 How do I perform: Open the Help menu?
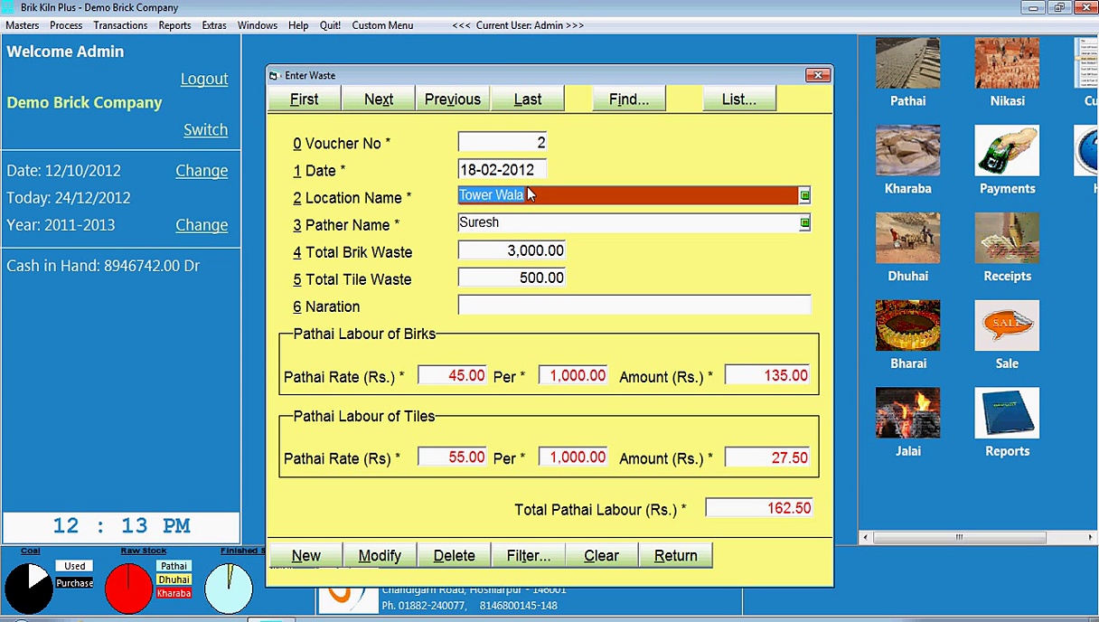[x=298, y=25]
